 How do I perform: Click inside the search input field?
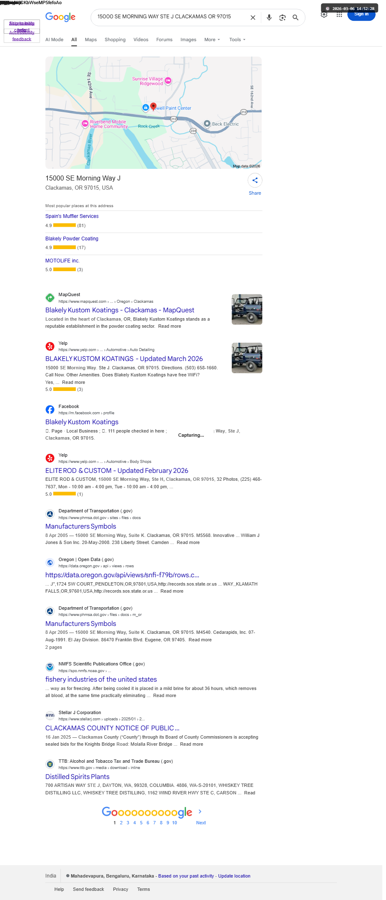[171, 17]
